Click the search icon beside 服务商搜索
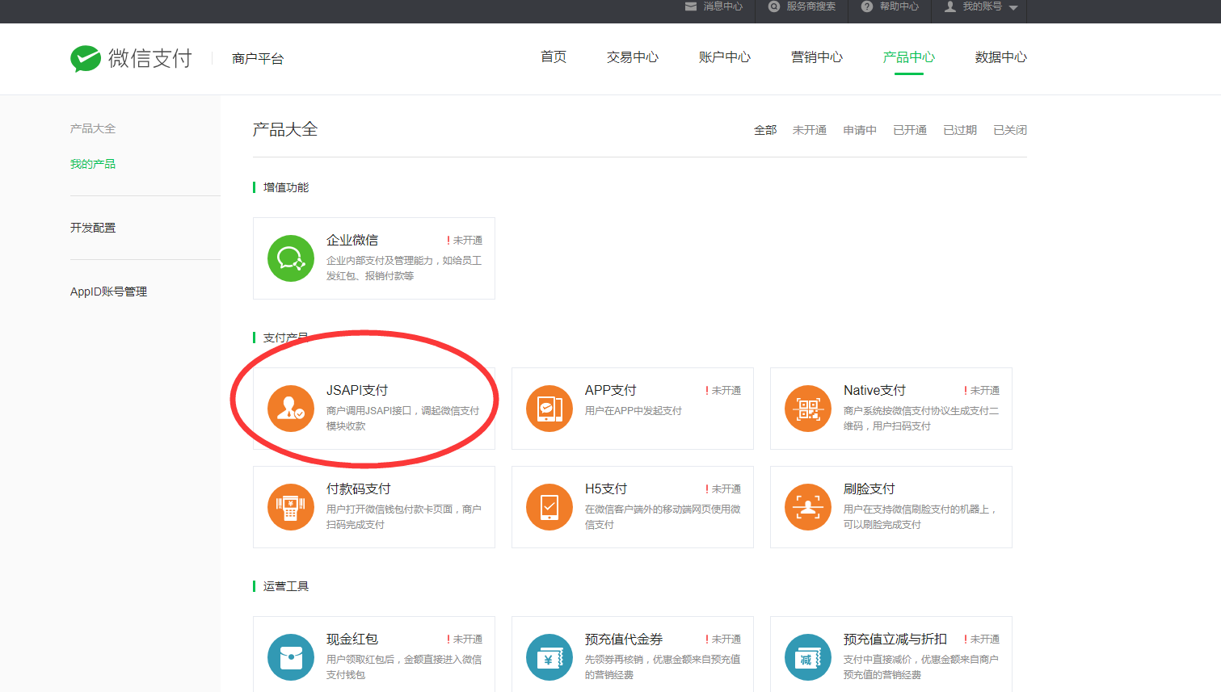Image resolution: width=1221 pixels, height=692 pixels. coord(774,6)
